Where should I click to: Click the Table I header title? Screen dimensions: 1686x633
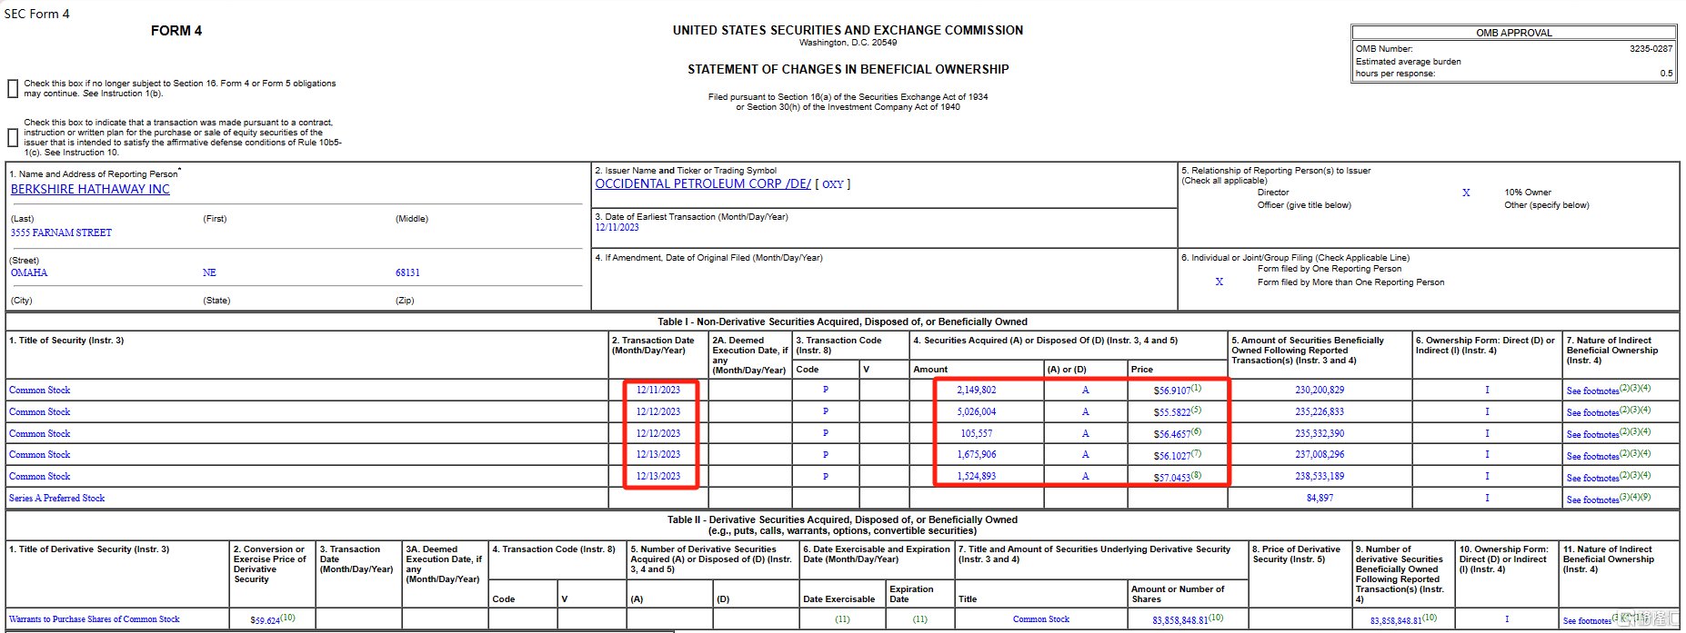[842, 321]
